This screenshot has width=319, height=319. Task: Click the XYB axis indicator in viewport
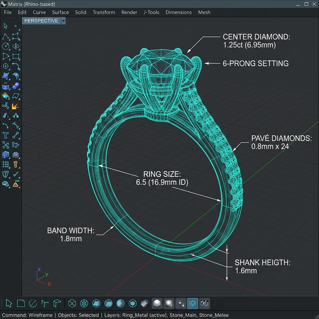point(44,277)
